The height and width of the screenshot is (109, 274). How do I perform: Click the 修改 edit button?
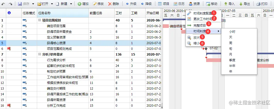(x=98, y=4)
